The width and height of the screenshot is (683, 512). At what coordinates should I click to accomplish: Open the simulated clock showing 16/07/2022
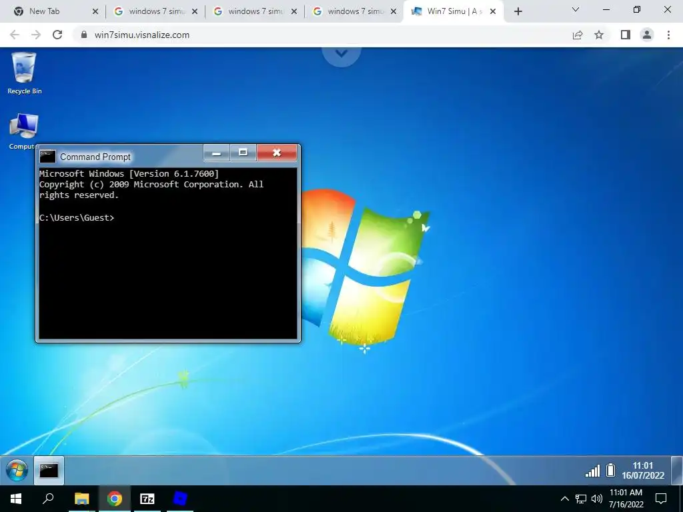point(643,470)
